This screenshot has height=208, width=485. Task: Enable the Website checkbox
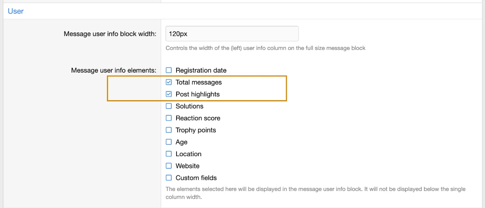coord(169,166)
